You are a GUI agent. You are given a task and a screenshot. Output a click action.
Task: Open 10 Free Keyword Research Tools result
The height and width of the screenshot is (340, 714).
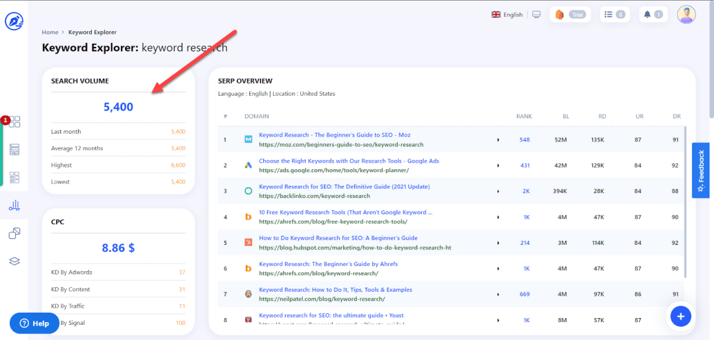[346, 212]
